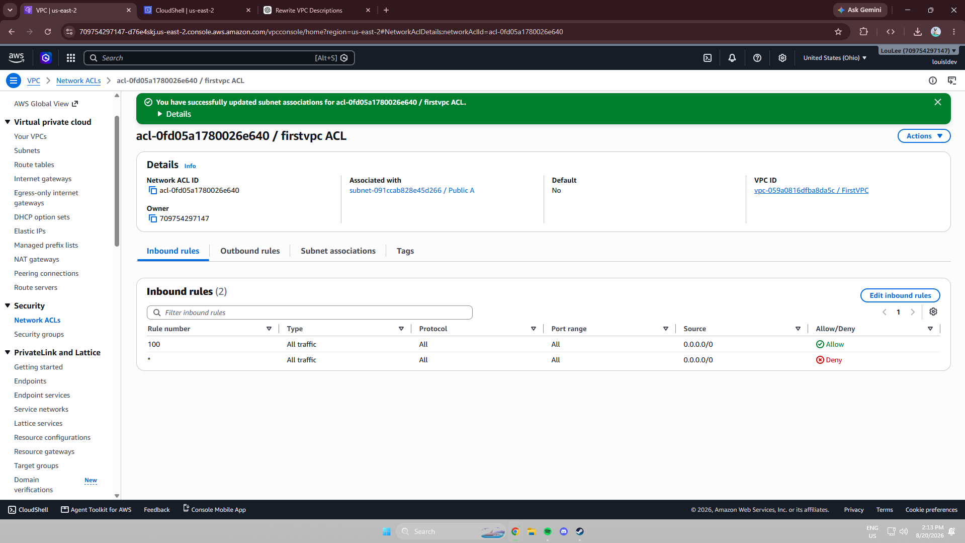Open the Details Info link
This screenshot has width=965, height=543.
click(190, 166)
